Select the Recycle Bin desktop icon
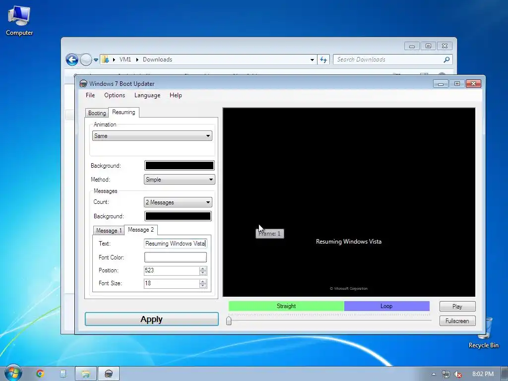This screenshot has width=508, height=381. point(484,334)
